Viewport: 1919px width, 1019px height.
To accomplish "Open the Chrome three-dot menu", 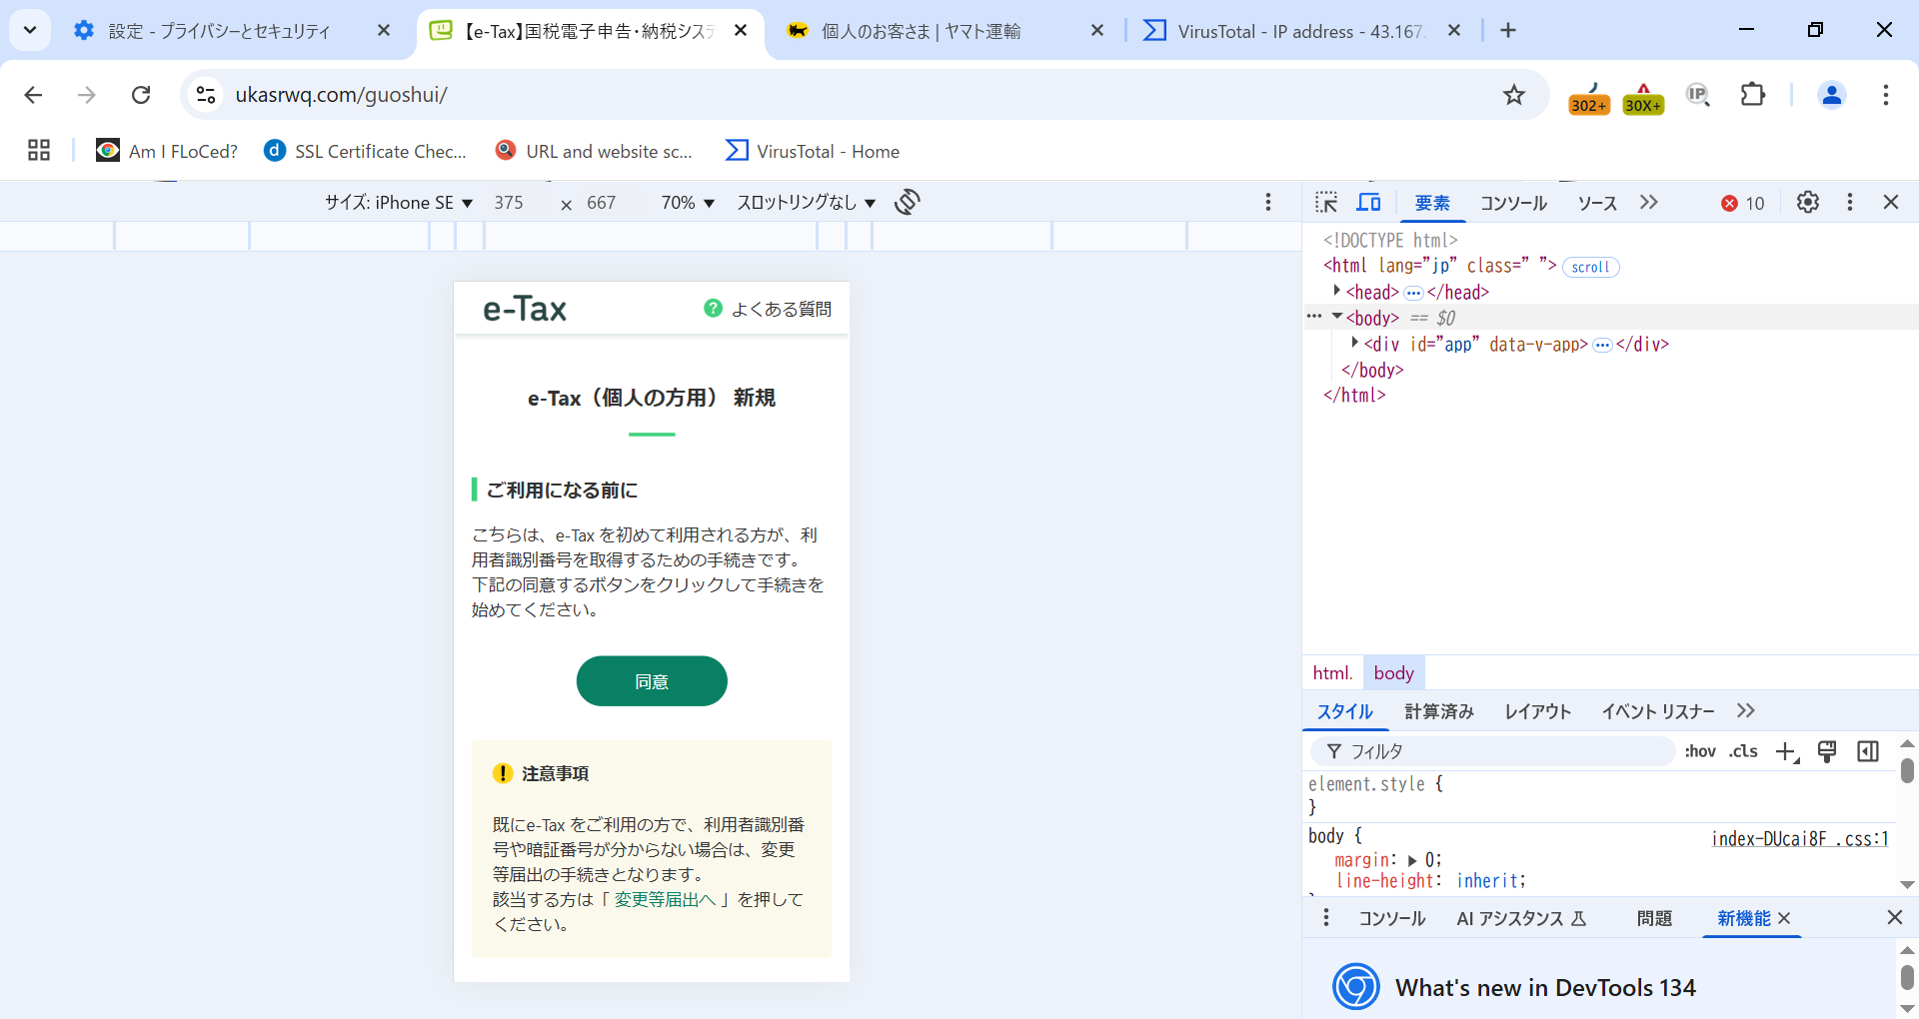I will [x=1886, y=95].
